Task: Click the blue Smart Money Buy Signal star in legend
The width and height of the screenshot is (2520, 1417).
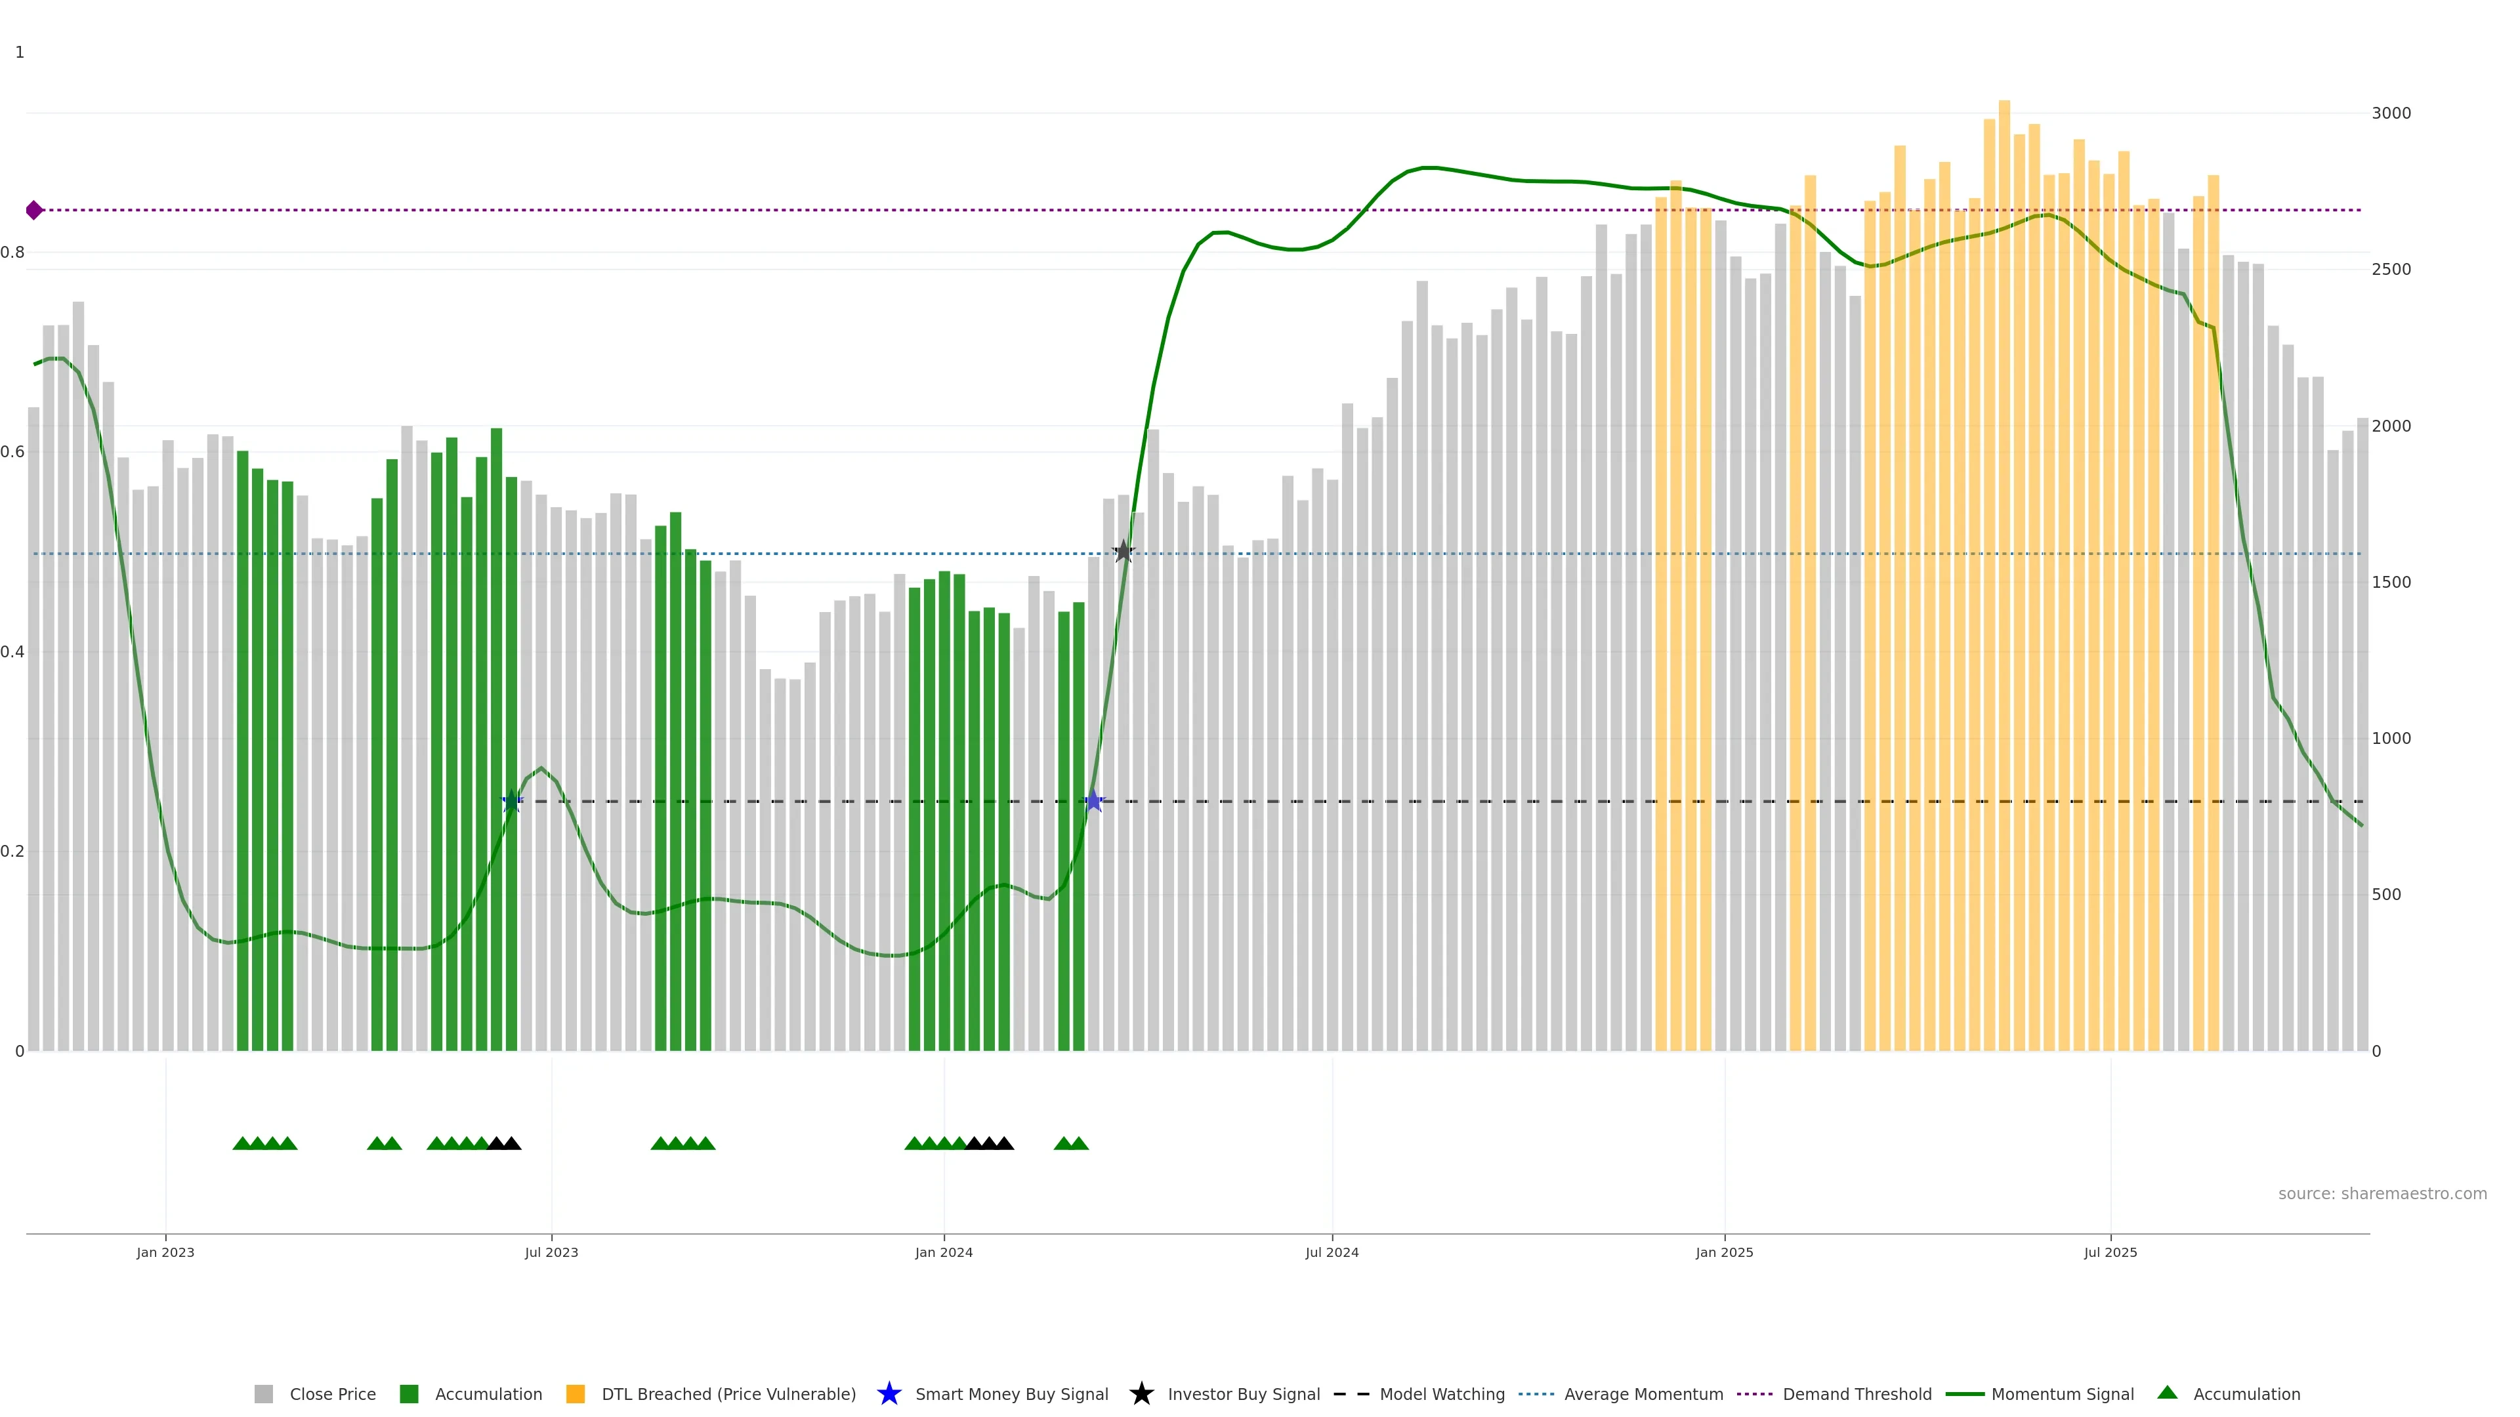Action: pyautogui.click(x=889, y=1393)
